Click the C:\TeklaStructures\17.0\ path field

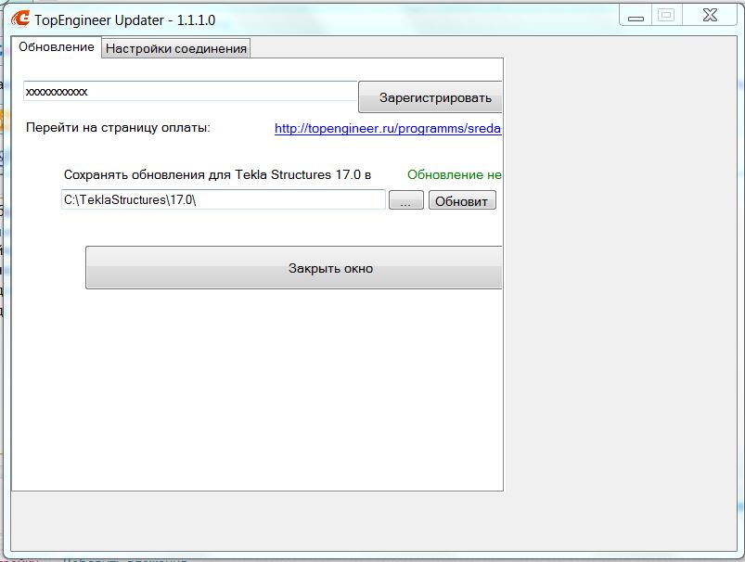pyautogui.click(x=224, y=199)
